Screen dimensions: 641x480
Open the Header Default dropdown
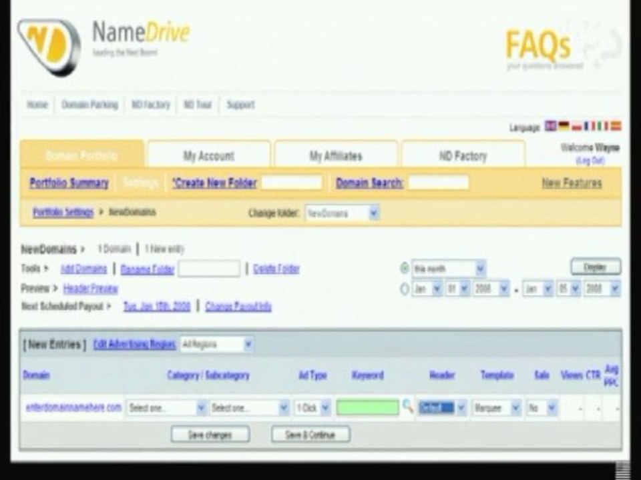(442, 408)
